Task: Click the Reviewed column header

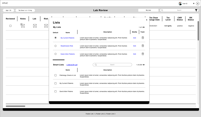Action: [10, 19]
